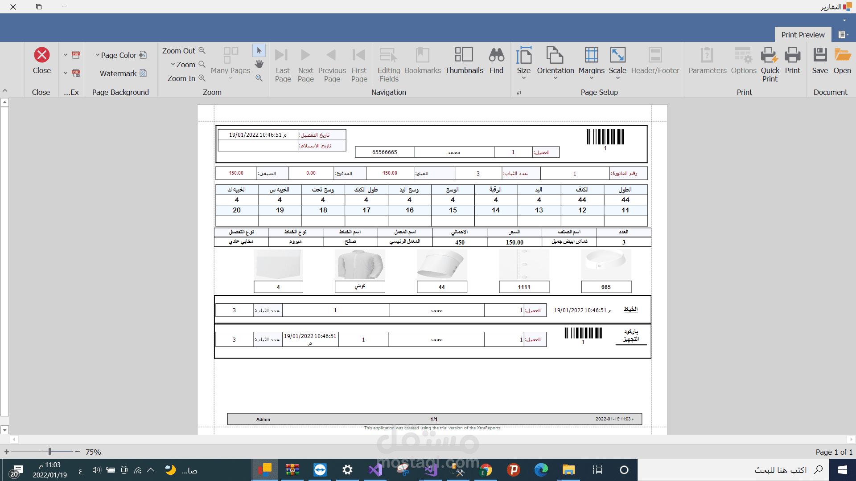Save the report document

819,56
